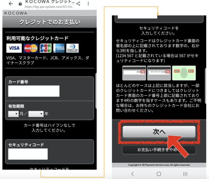This screenshot has height=179, width=209.
Task: Tap the 有効期限 label
Action: tap(16, 106)
